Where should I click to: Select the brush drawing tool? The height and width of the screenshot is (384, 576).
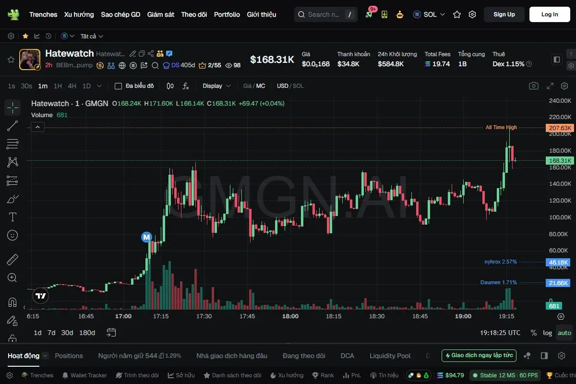(x=12, y=199)
